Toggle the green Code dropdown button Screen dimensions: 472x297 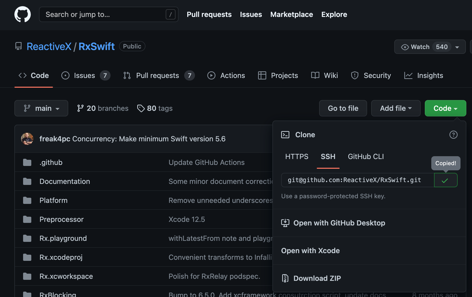tap(445, 108)
